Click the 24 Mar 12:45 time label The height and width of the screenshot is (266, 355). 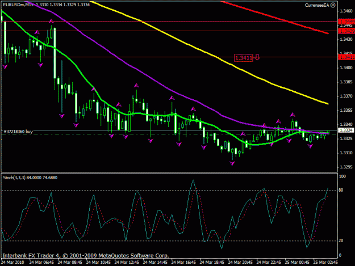(x=127, y=263)
